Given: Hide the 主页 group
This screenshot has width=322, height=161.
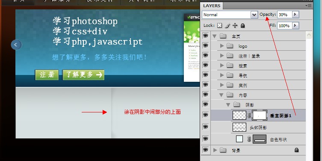Looking at the screenshot, I should point(205,36).
